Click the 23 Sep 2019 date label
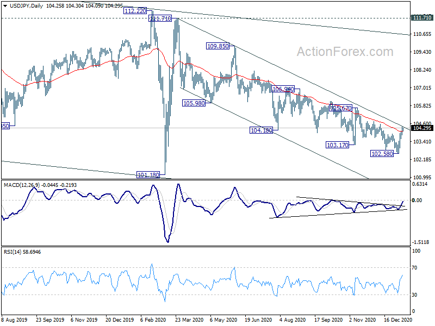 [50, 320]
